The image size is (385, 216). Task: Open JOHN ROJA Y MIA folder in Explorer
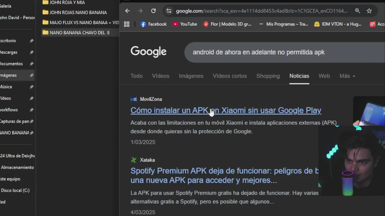(x=64, y=2)
